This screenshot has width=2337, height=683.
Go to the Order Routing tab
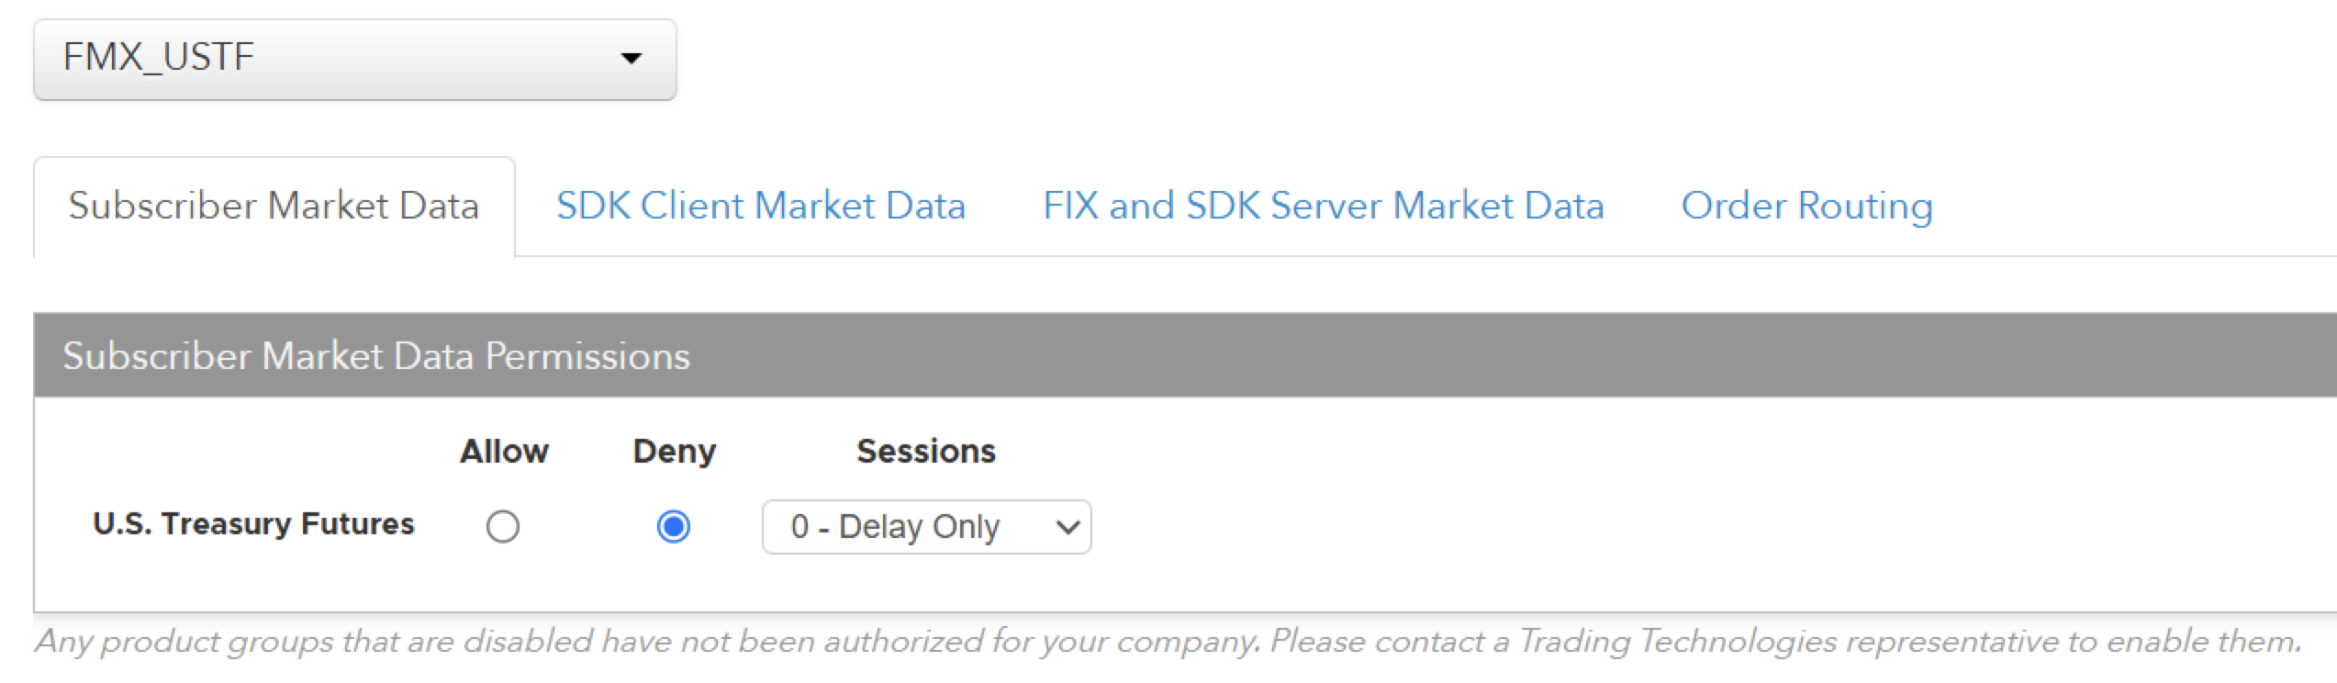pyautogui.click(x=1806, y=206)
